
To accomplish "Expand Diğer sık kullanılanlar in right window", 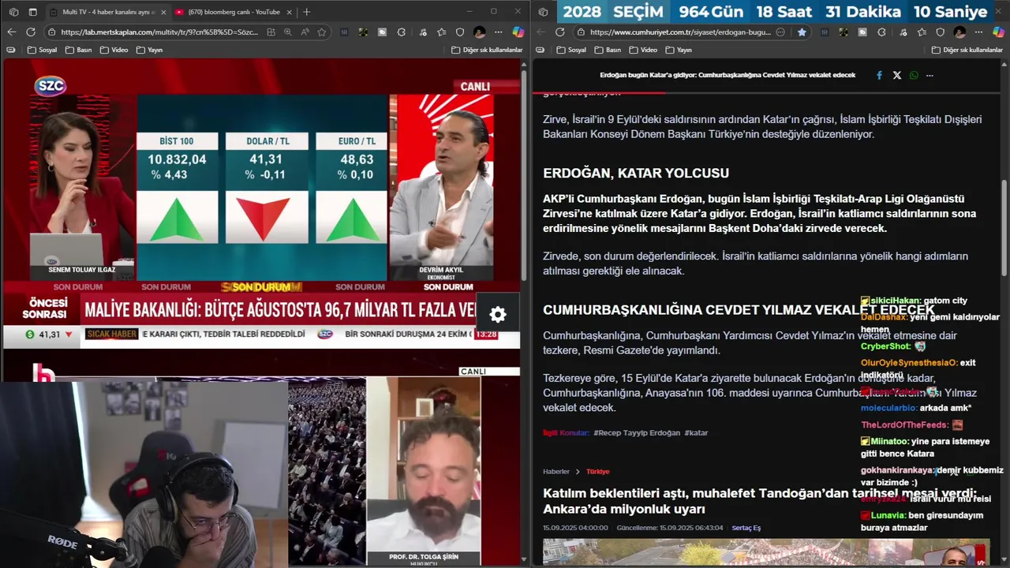I will [x=967, y=50].
